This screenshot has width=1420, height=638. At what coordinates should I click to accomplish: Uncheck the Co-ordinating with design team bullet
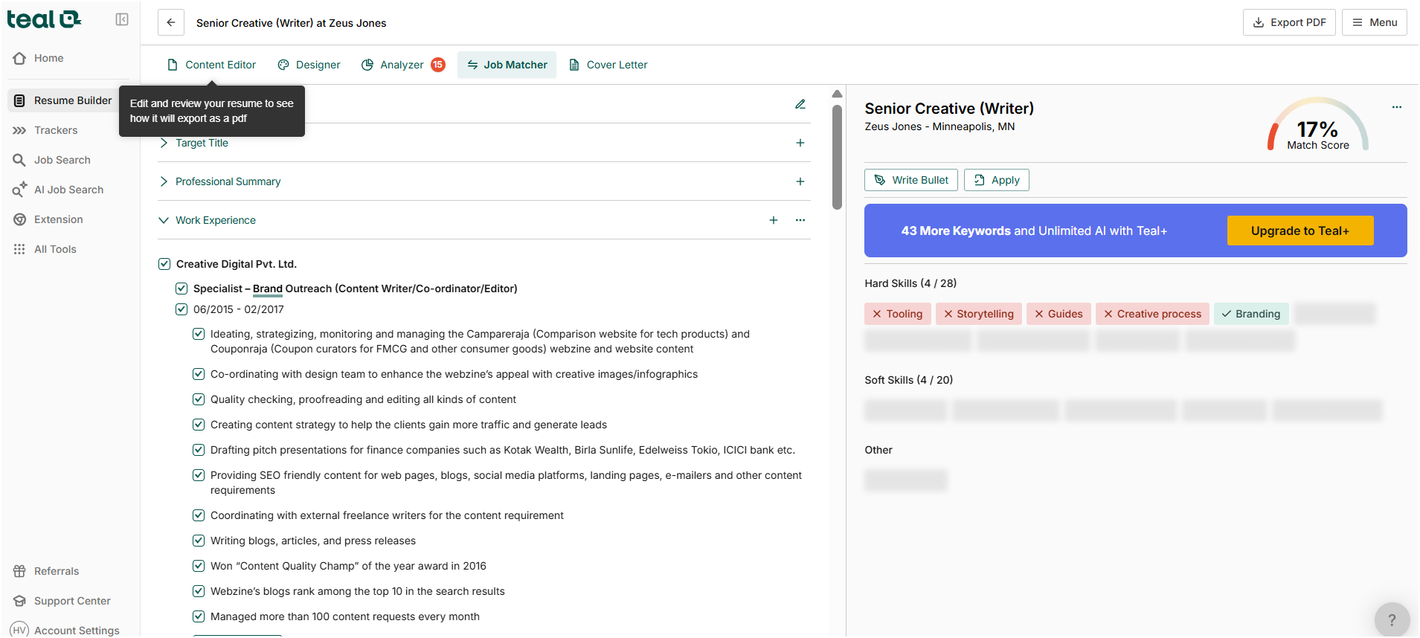[x=199, y=374]
